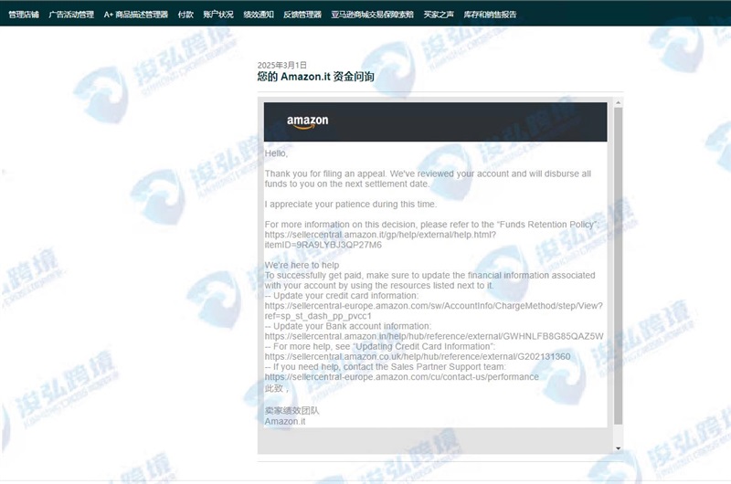Screen dimensions: 731x484
Task: Click the scroll-down arrow of the message pane
Action: [x=619, y=448]
